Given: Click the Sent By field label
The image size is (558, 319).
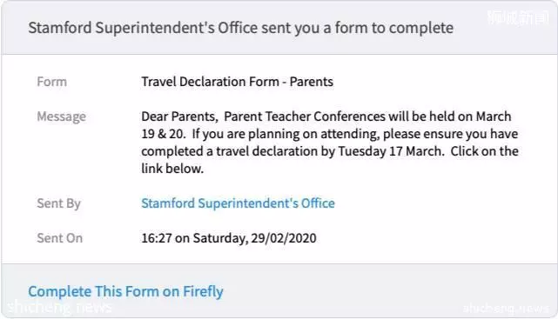Looking at the screenshot, I should (58, 203).
